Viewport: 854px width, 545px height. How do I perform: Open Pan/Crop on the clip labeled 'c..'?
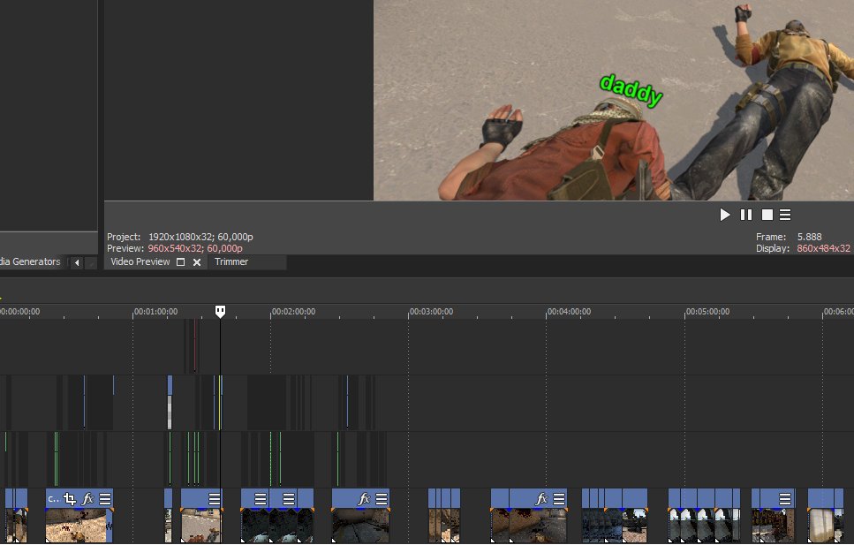pos(70,499)
